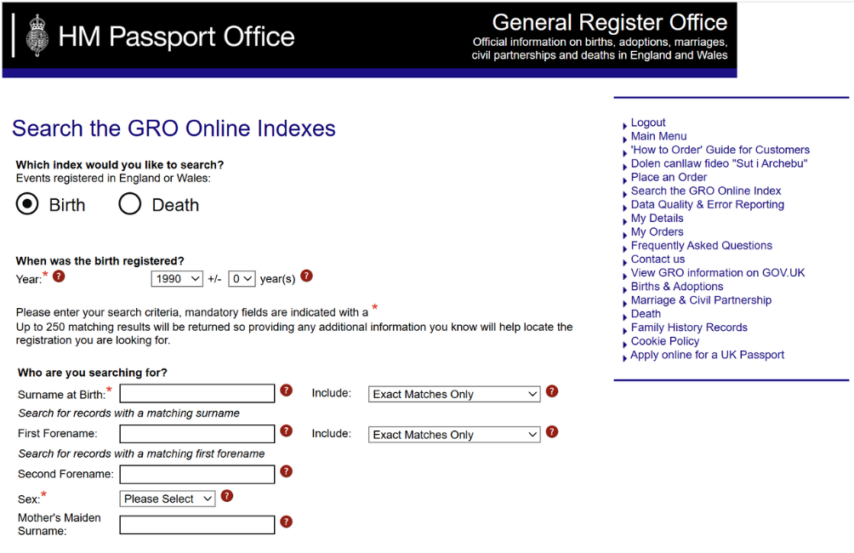The height and width of the screenshot is (553, 854).
Task: Open Place an Order
Action: [x=669, y=177]
